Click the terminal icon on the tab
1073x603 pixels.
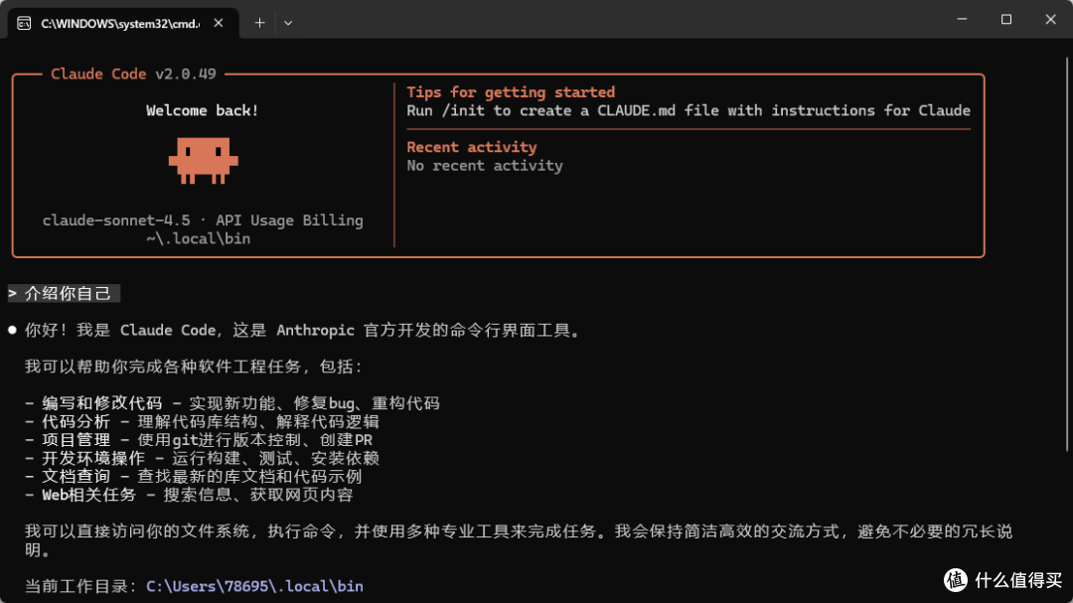click(24, 23)
